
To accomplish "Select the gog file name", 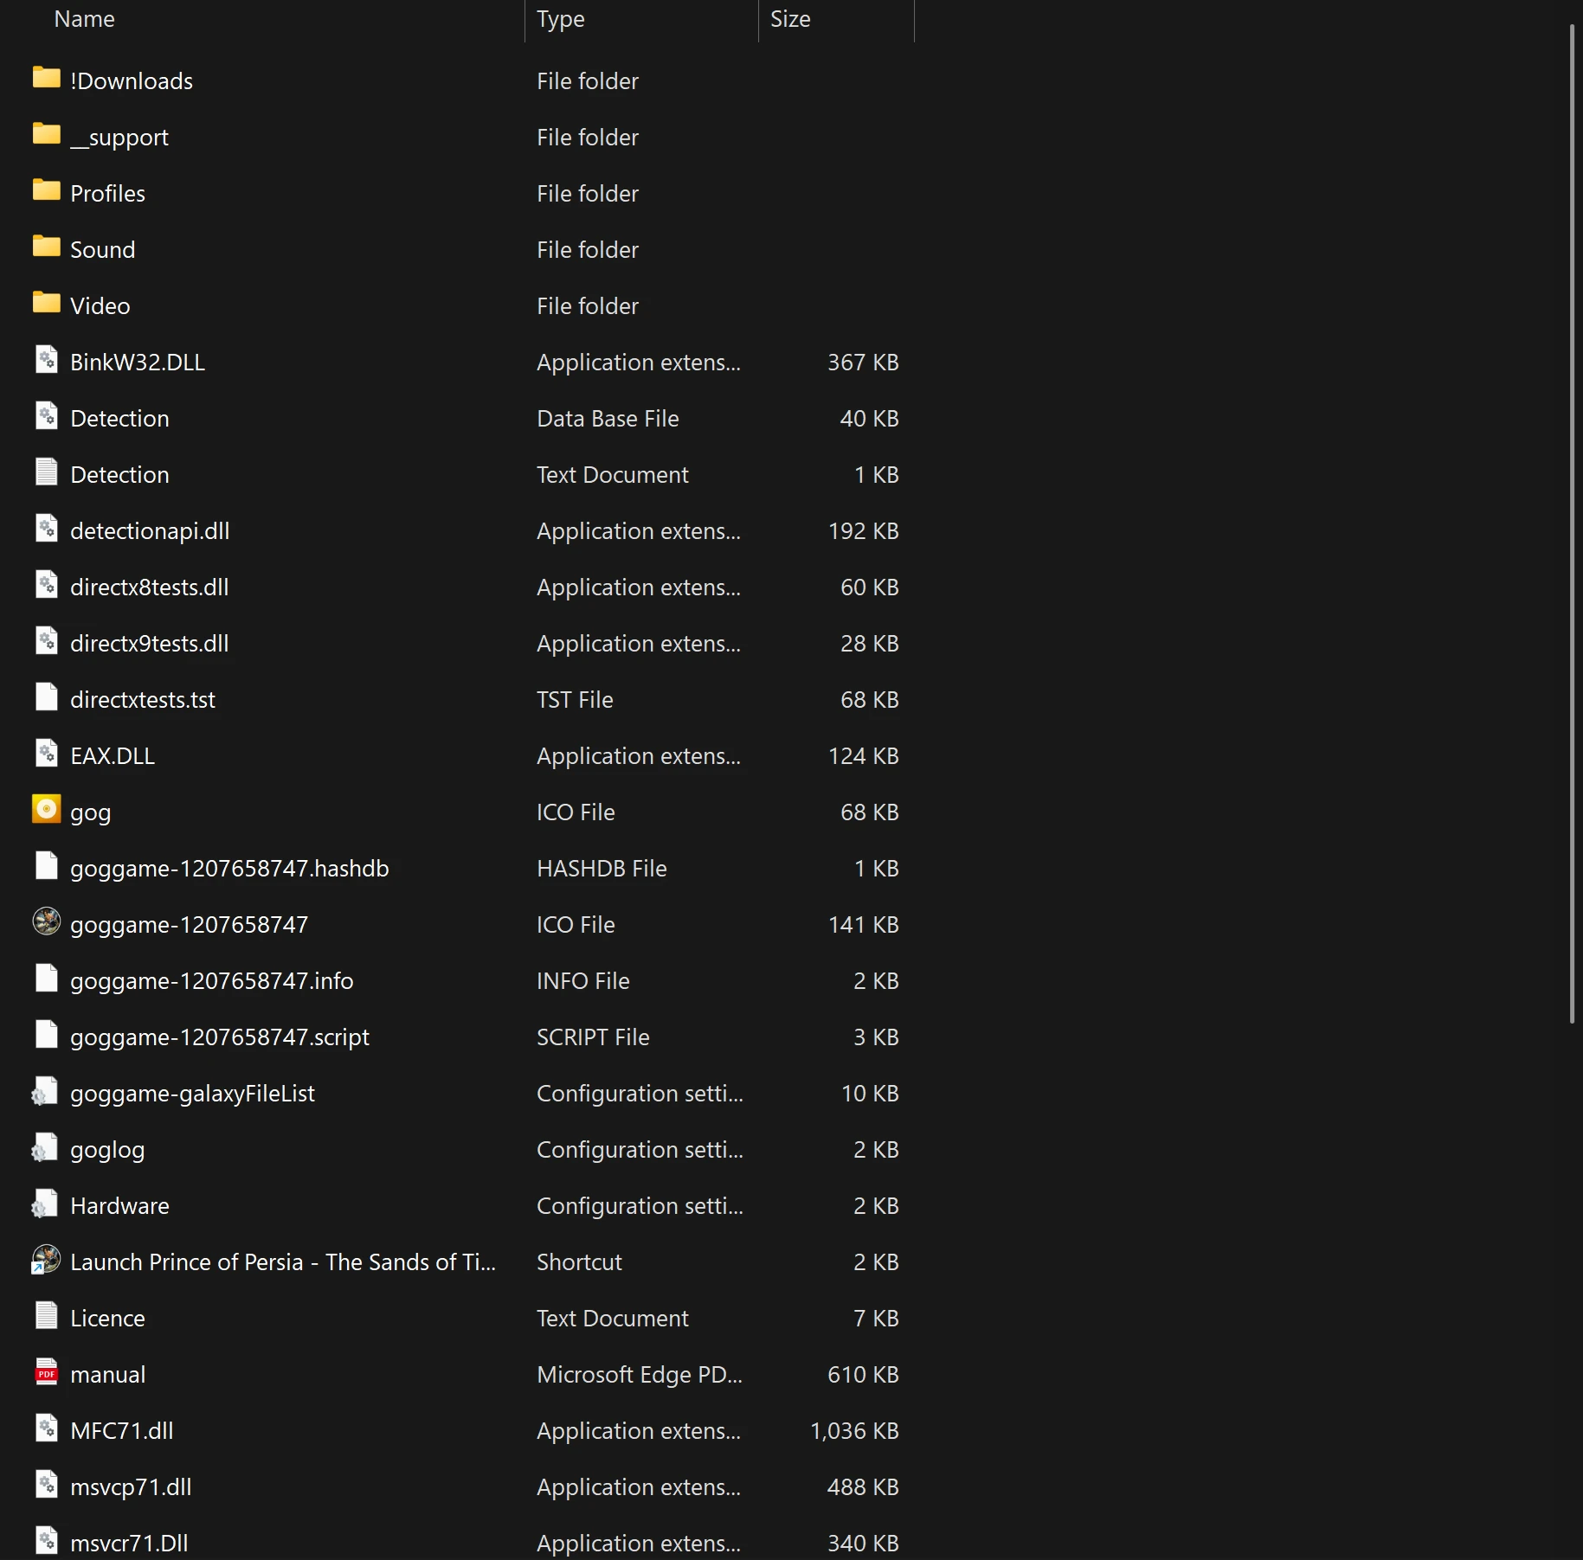I will click(x=91, y=813).
